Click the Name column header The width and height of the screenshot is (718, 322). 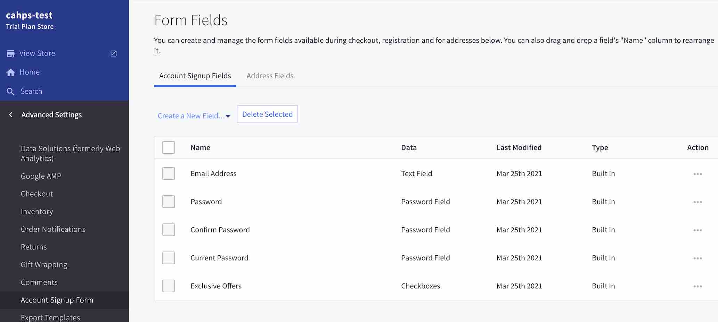[200, 147]
